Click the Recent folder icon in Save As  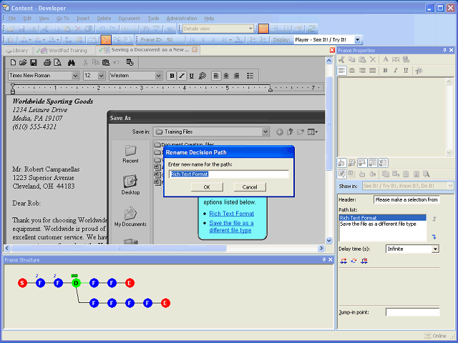[130, 151]
